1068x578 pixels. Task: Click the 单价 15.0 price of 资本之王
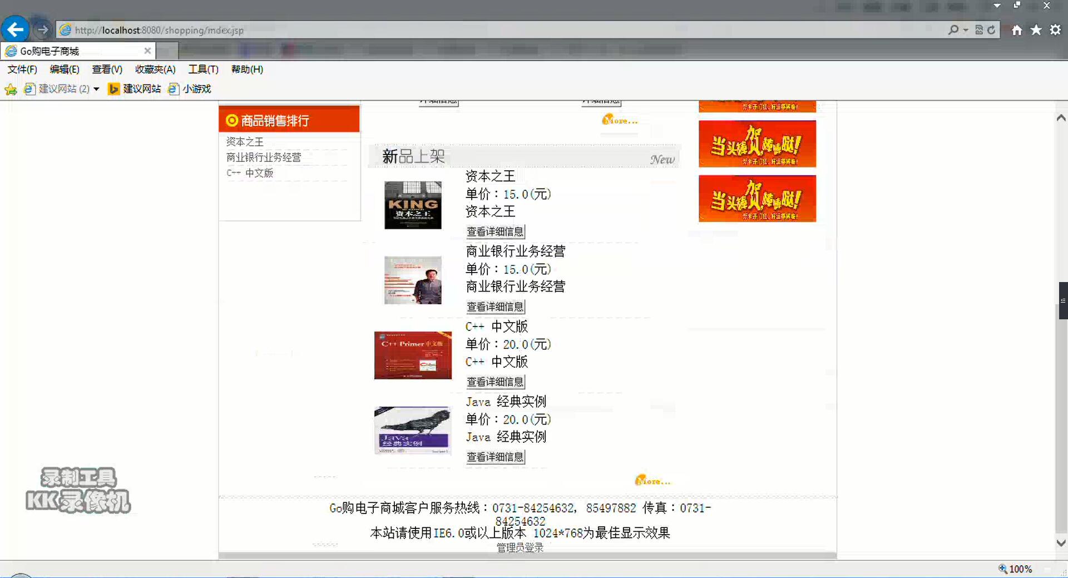508,194
